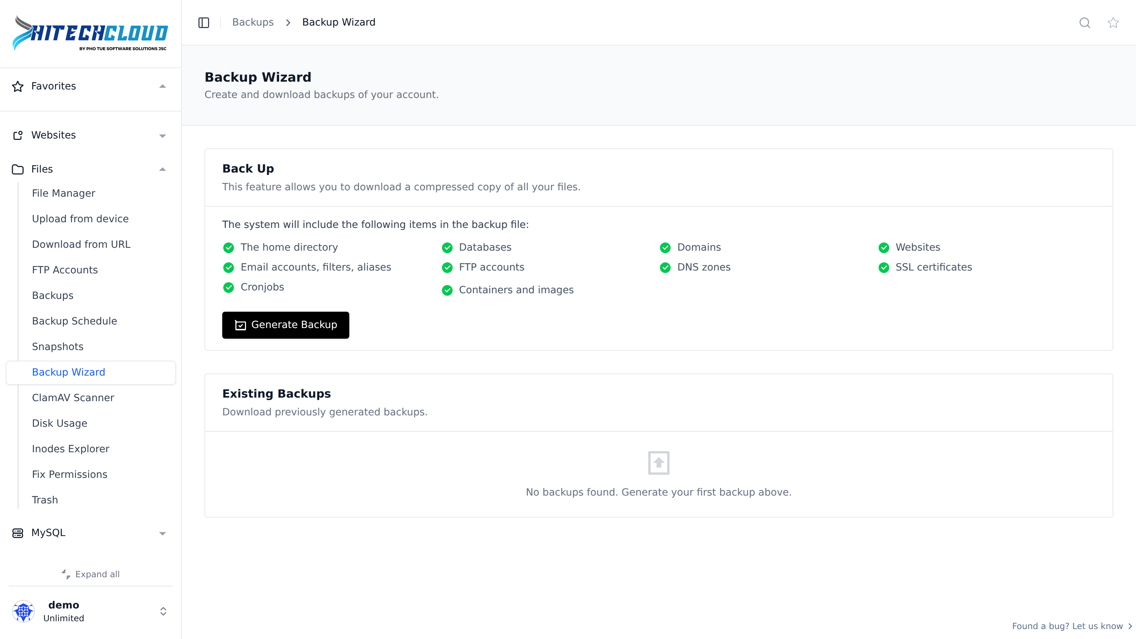The width and height of the screenshot is (1136, 639).
Task: Click the Favorites star icon in sidebar
Action: coord(18,86)
